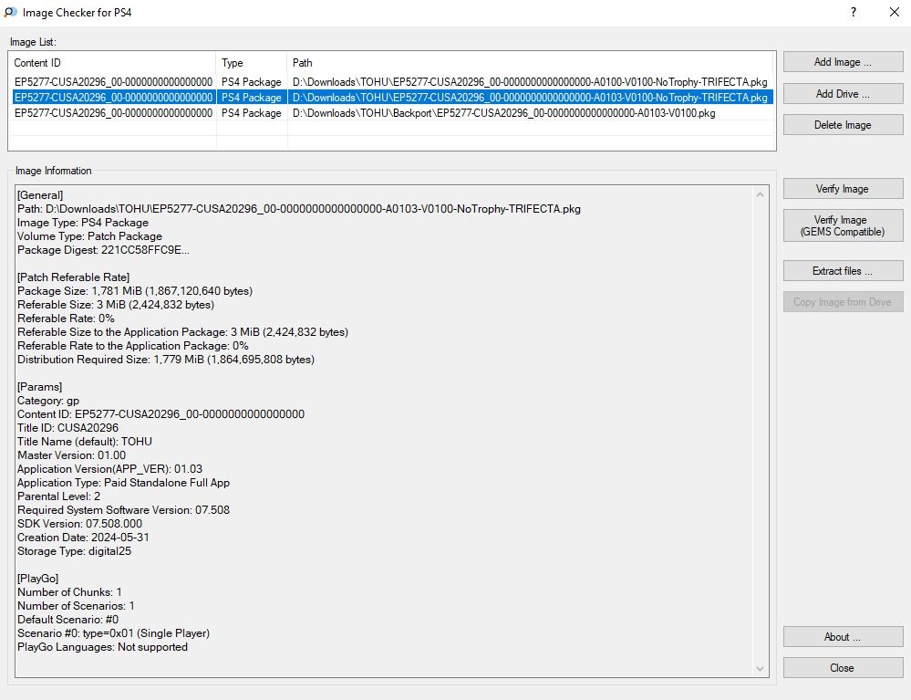Click the Master Version: 01.00 line
The image size is (911, 700).
[71, 455]
